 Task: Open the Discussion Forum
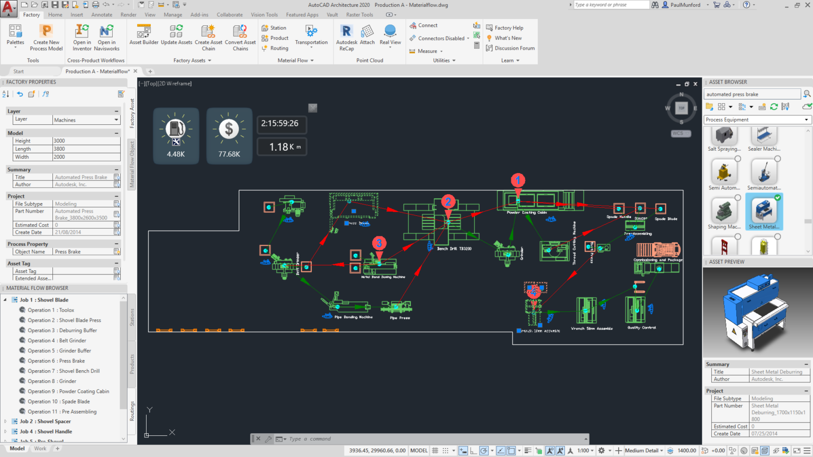click(x=510, y=48)
